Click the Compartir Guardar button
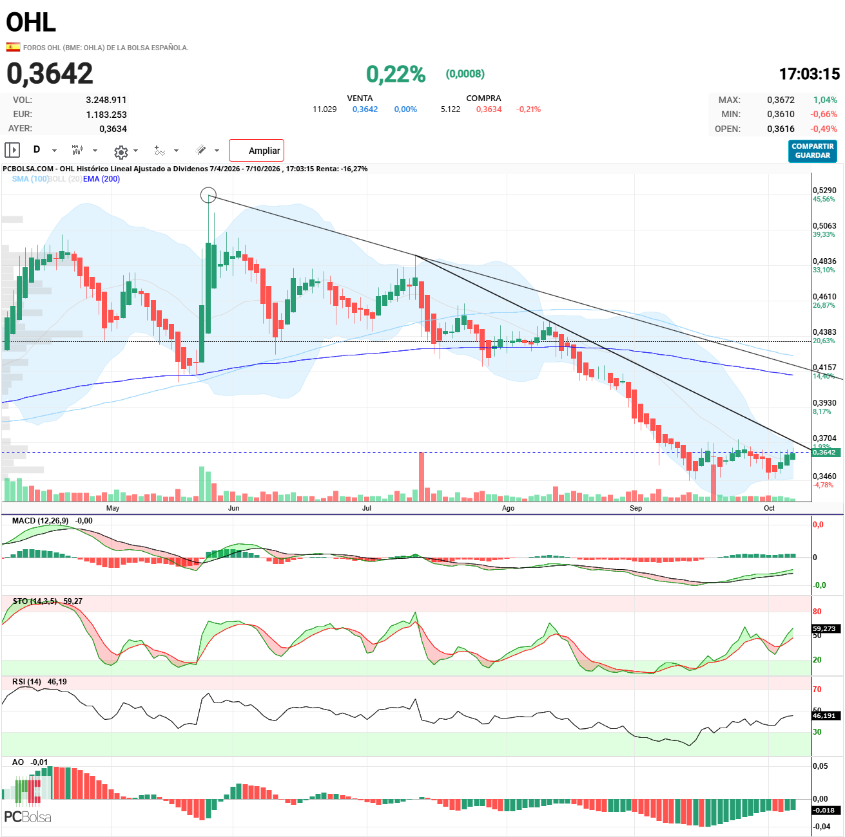The width and height of the screenshot is (845, 837). click(x=813, y=151)
